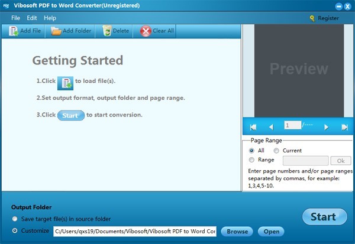Click the Open output folder button
Image resolution: width=355 pixels, height=244 pixels.
271,232
